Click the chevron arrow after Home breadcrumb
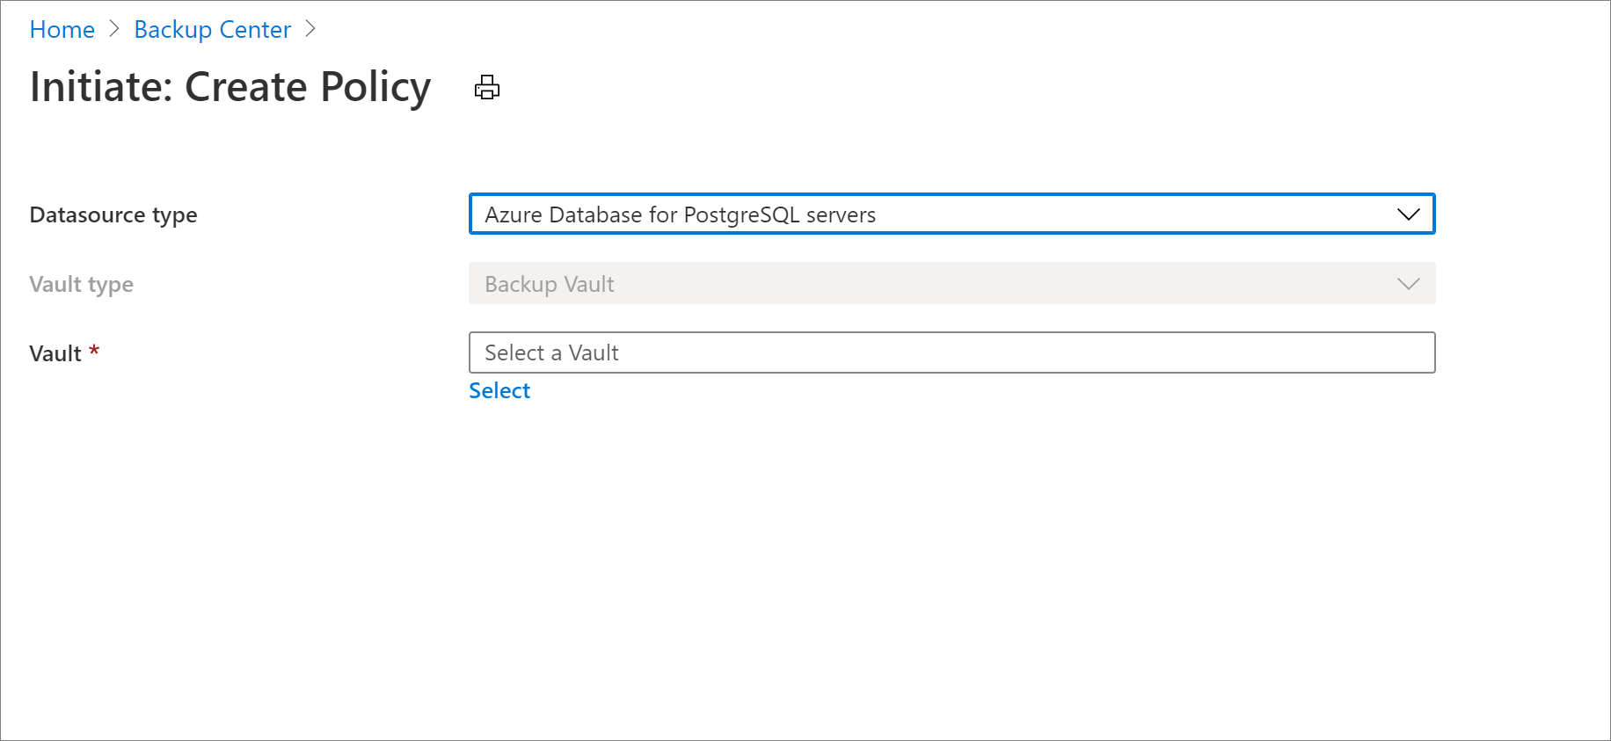1611x741 pixels. point(114,29)
